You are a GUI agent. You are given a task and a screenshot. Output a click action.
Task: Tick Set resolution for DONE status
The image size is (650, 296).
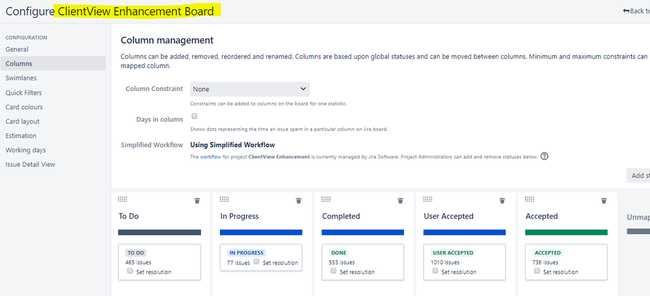pyautogui.click(x=334, y=271)
